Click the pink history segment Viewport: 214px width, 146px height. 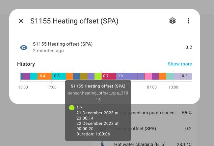coord(148,76)
